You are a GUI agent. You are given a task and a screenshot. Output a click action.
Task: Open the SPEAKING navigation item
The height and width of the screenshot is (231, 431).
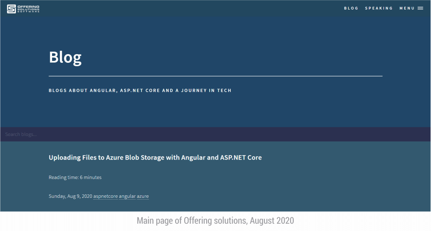(x=379, y=8)
